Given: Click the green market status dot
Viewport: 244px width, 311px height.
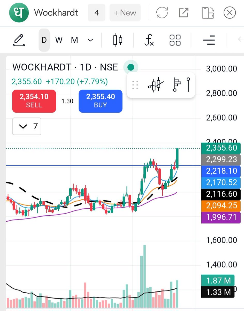Looking at the screenshot, I should [x=131, y=67].
